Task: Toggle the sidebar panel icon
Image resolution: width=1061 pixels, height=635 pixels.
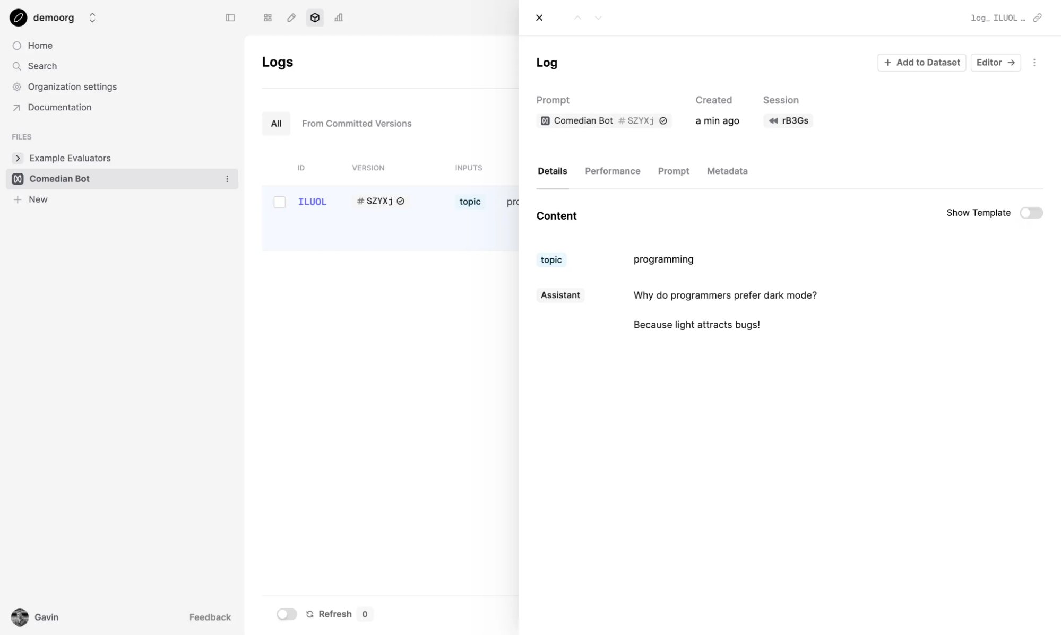Action: click(230, 18)
